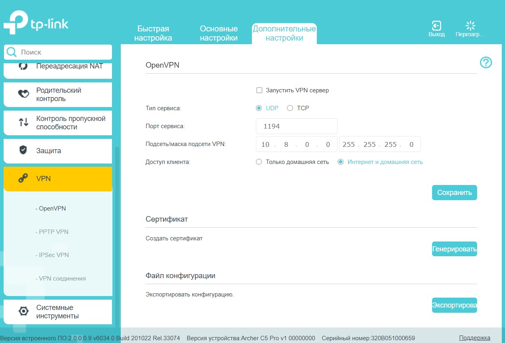Switch to the Быстрая настройка tab

153,33
